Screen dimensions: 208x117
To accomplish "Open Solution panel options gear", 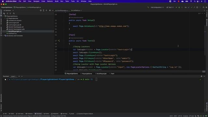I will pyautogui.click(x=50, y=10).
